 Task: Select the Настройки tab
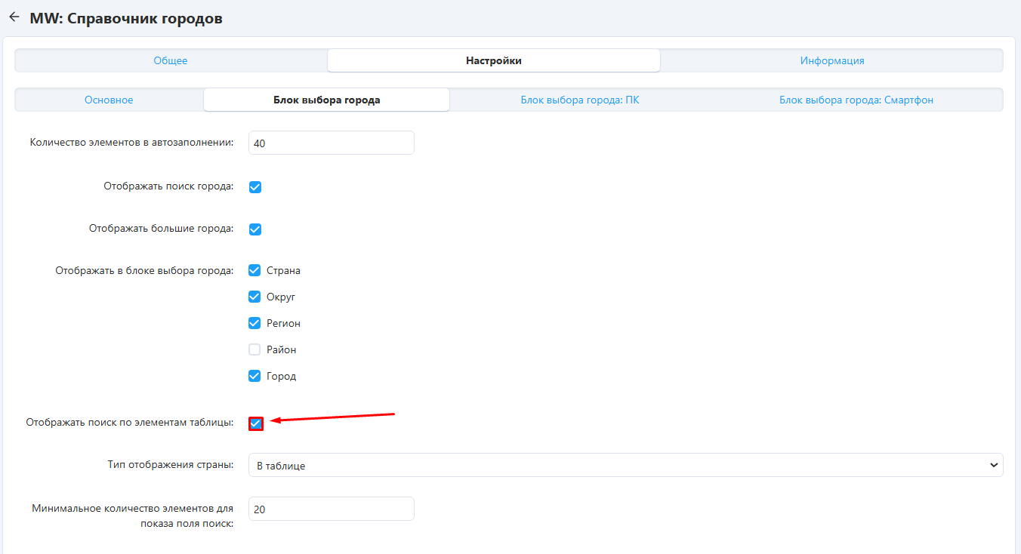[x=493, y=60]
